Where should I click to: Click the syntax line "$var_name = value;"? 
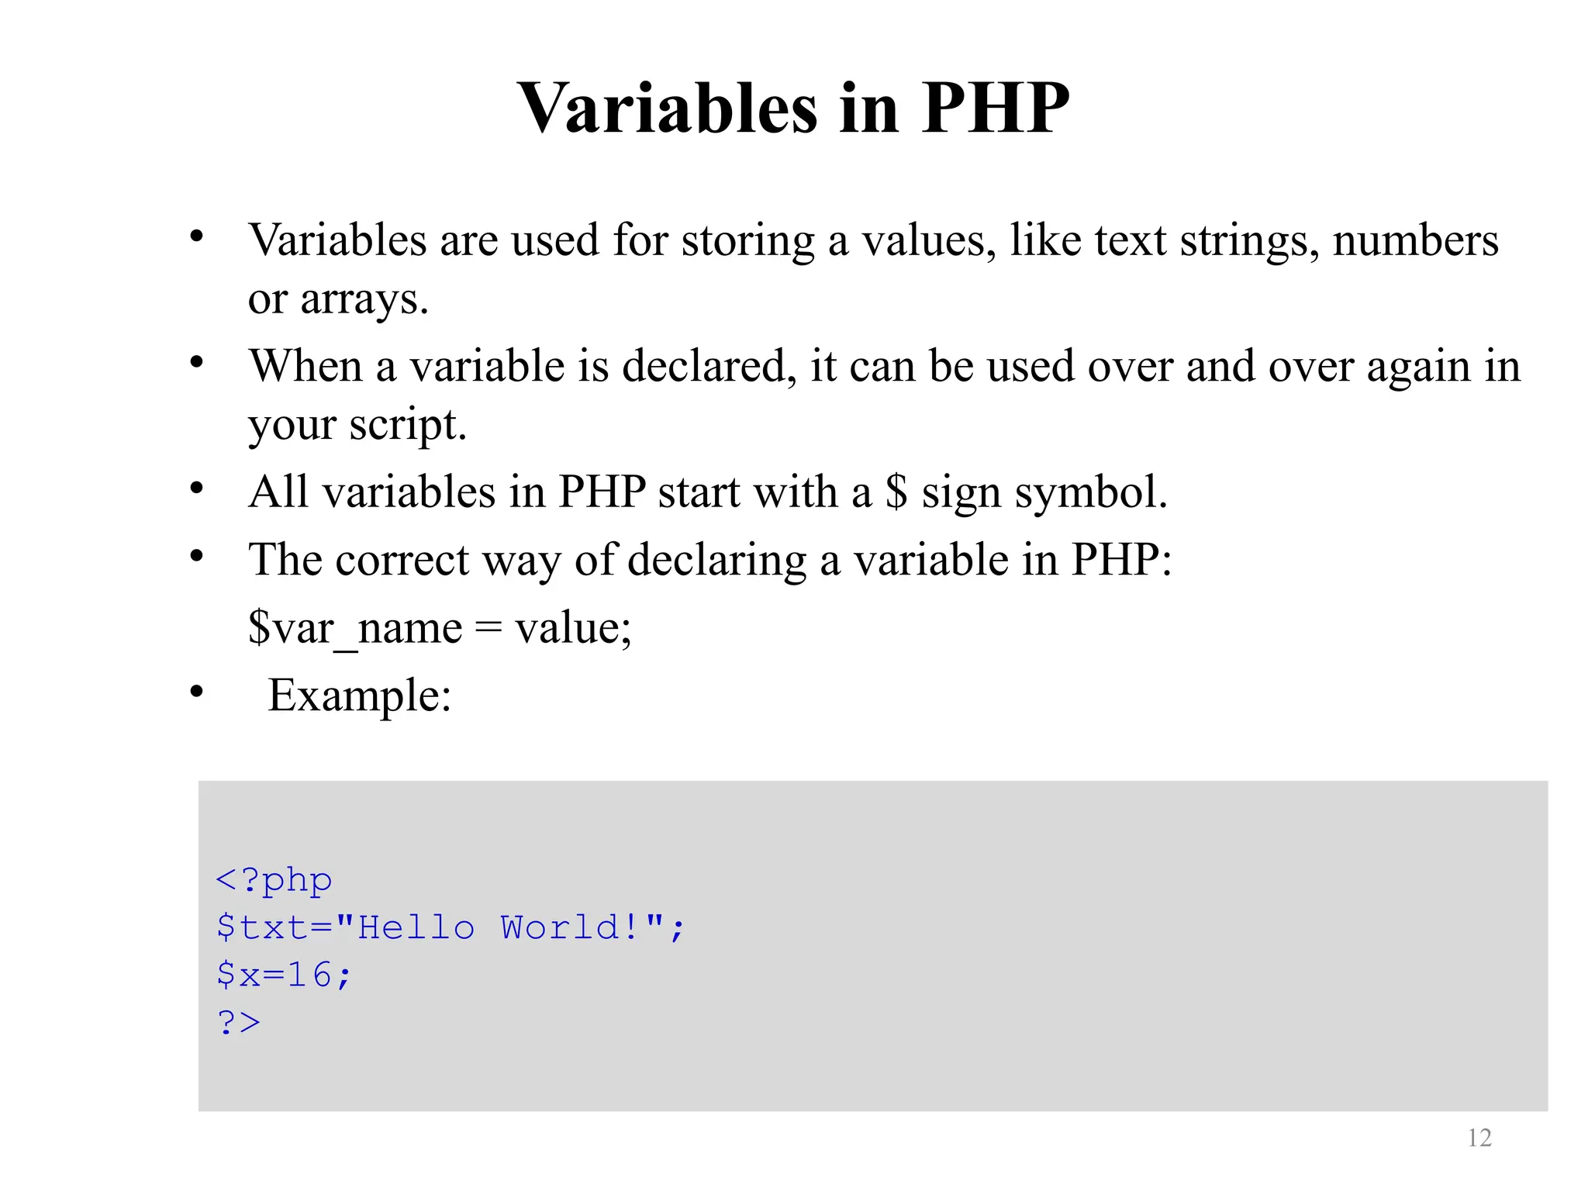(440, 627)
